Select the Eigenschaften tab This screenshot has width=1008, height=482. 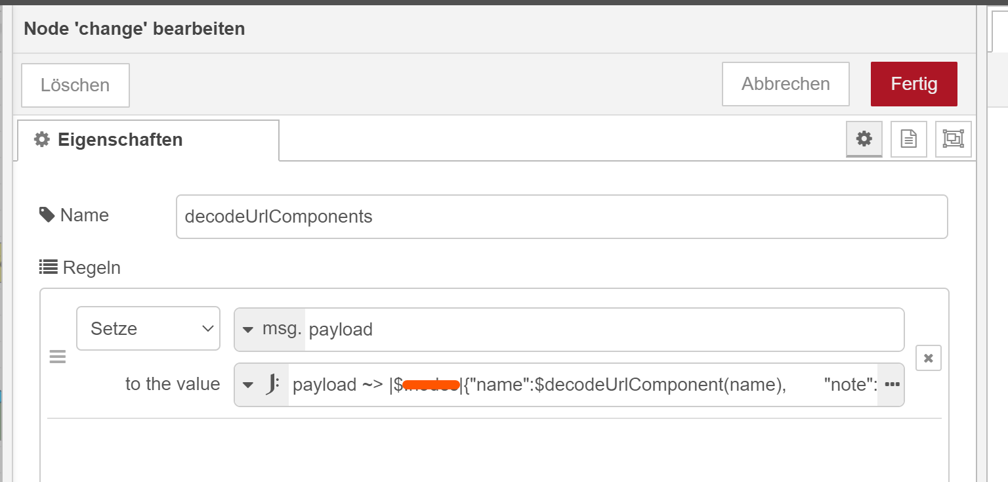[148, 140]
